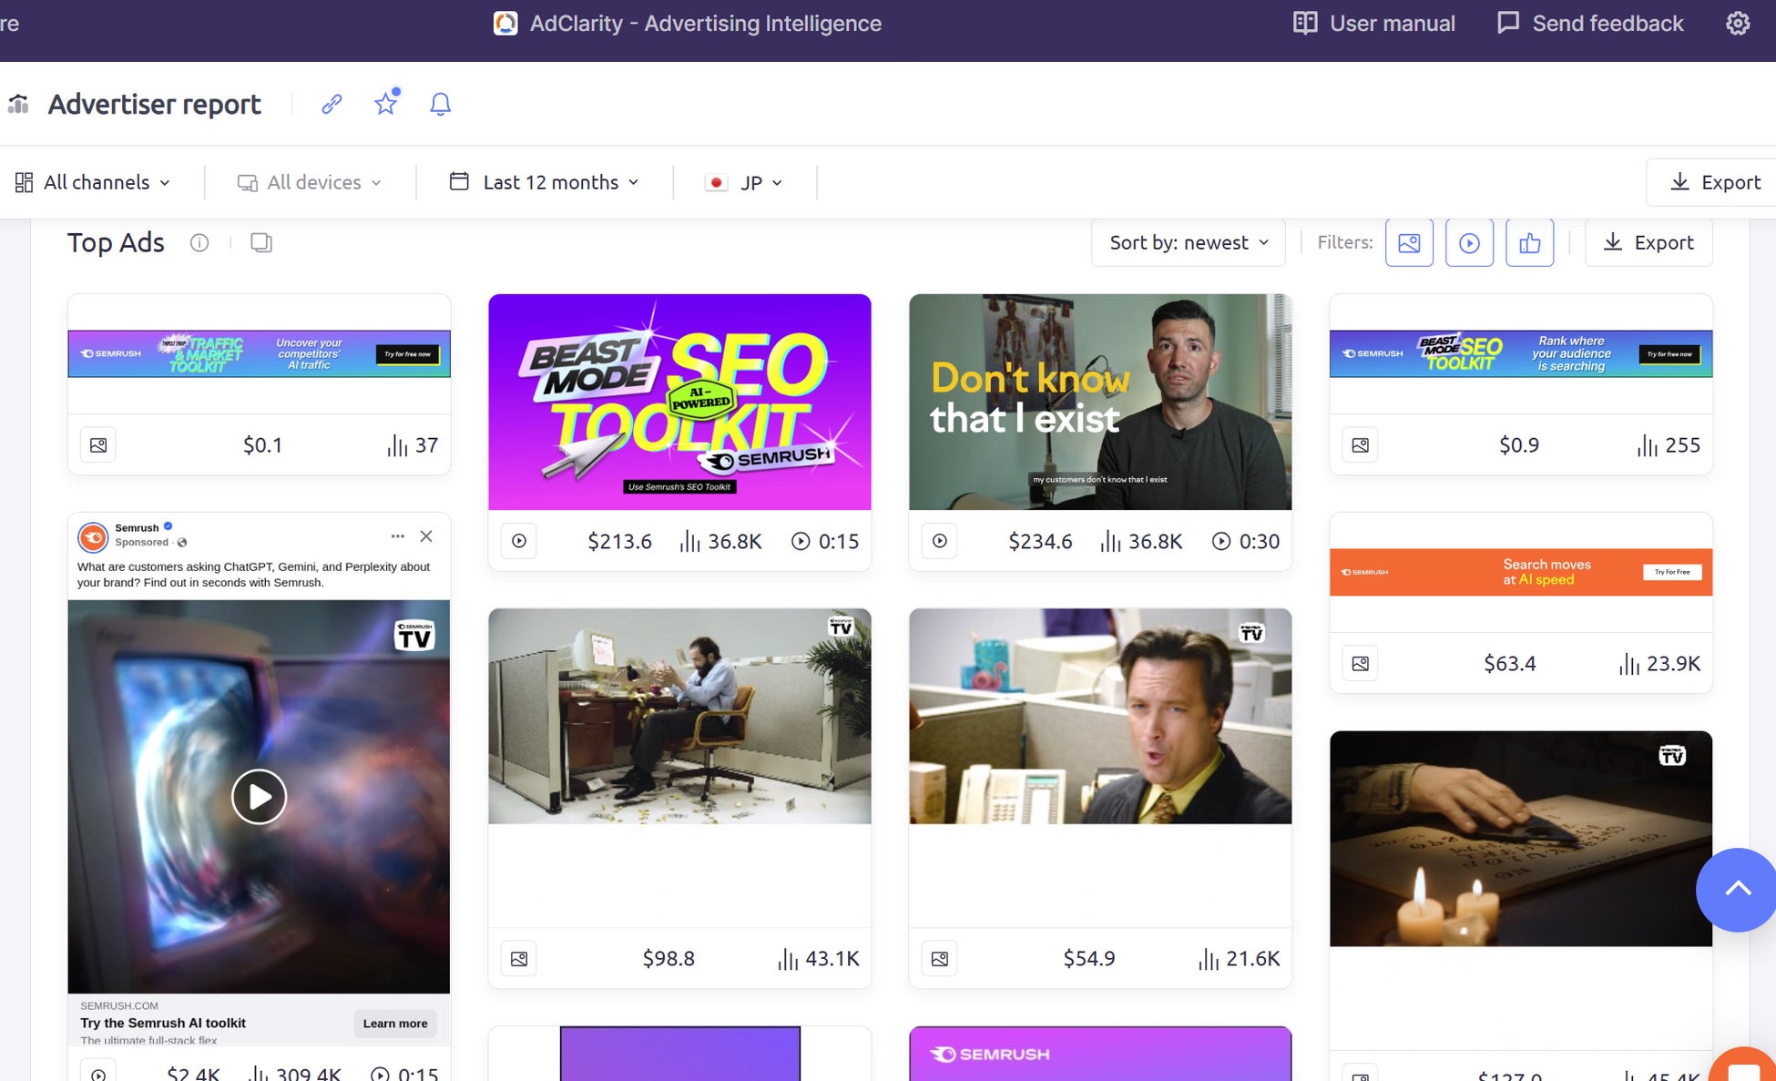Play the Semrush AI toolkit video

[x=259, y=797]
